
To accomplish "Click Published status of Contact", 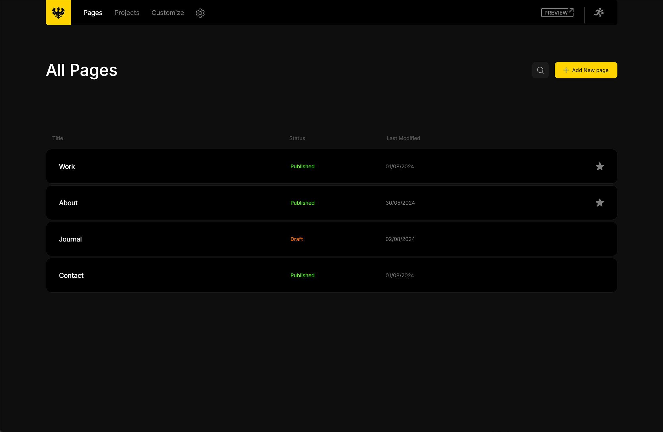I will pos(302,276).
